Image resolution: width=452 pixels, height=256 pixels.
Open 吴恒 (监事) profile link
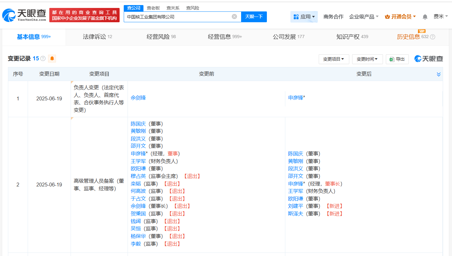[x=136, y=229]
